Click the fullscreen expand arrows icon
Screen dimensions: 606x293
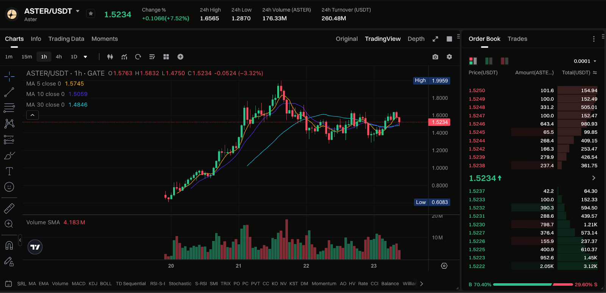pos(435,39)
